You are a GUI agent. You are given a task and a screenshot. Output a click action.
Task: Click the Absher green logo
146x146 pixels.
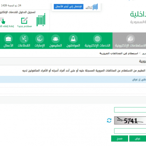coord(41,20)
